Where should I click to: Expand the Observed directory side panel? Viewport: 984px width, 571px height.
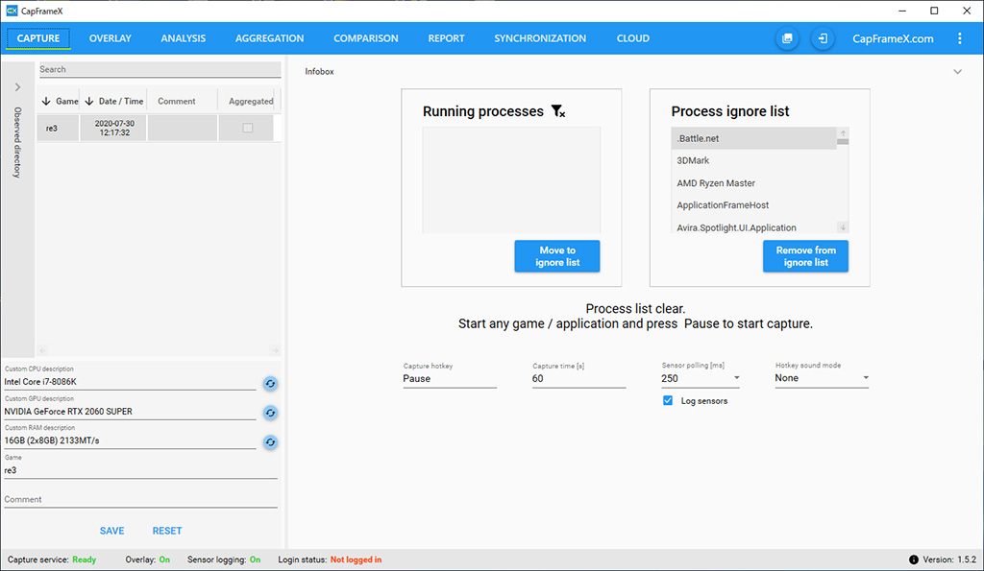coord(17,87)
